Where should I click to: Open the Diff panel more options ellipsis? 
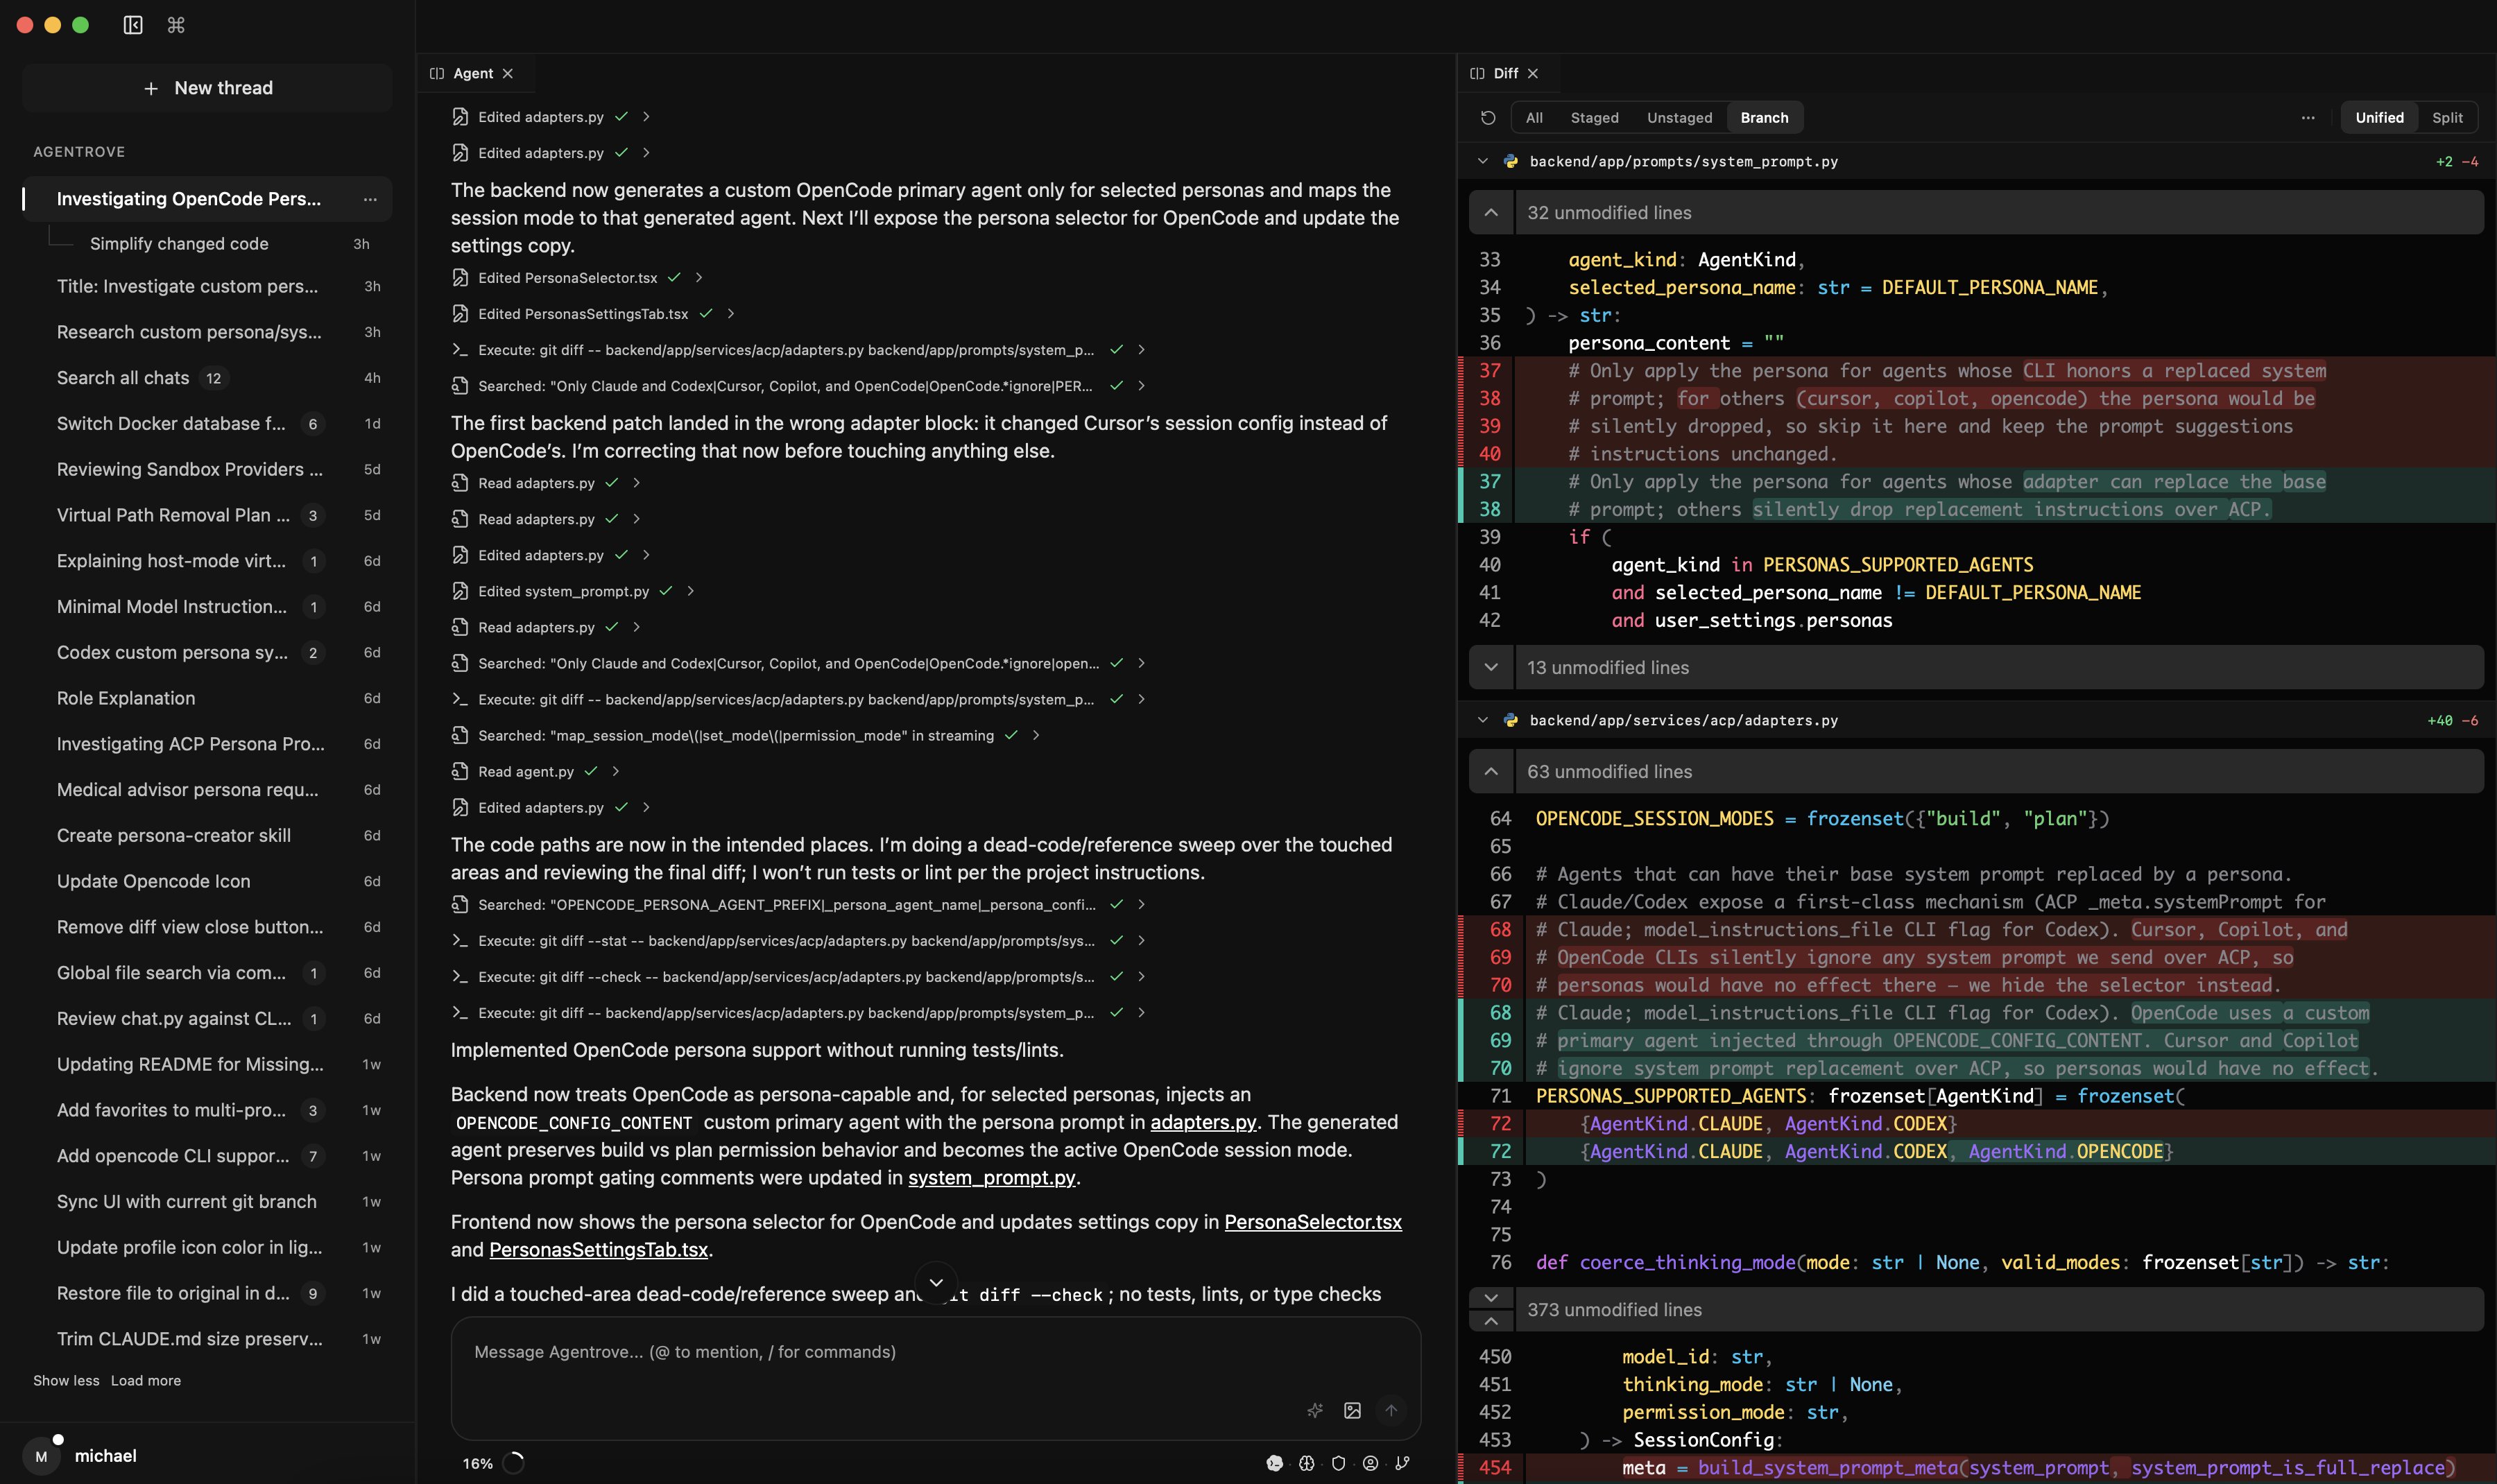coord(2307,118)
